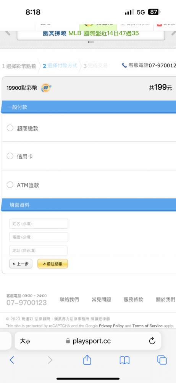Tap the customer service phone icon
This screenshot has height=383, width=176.
coord(124,65)
